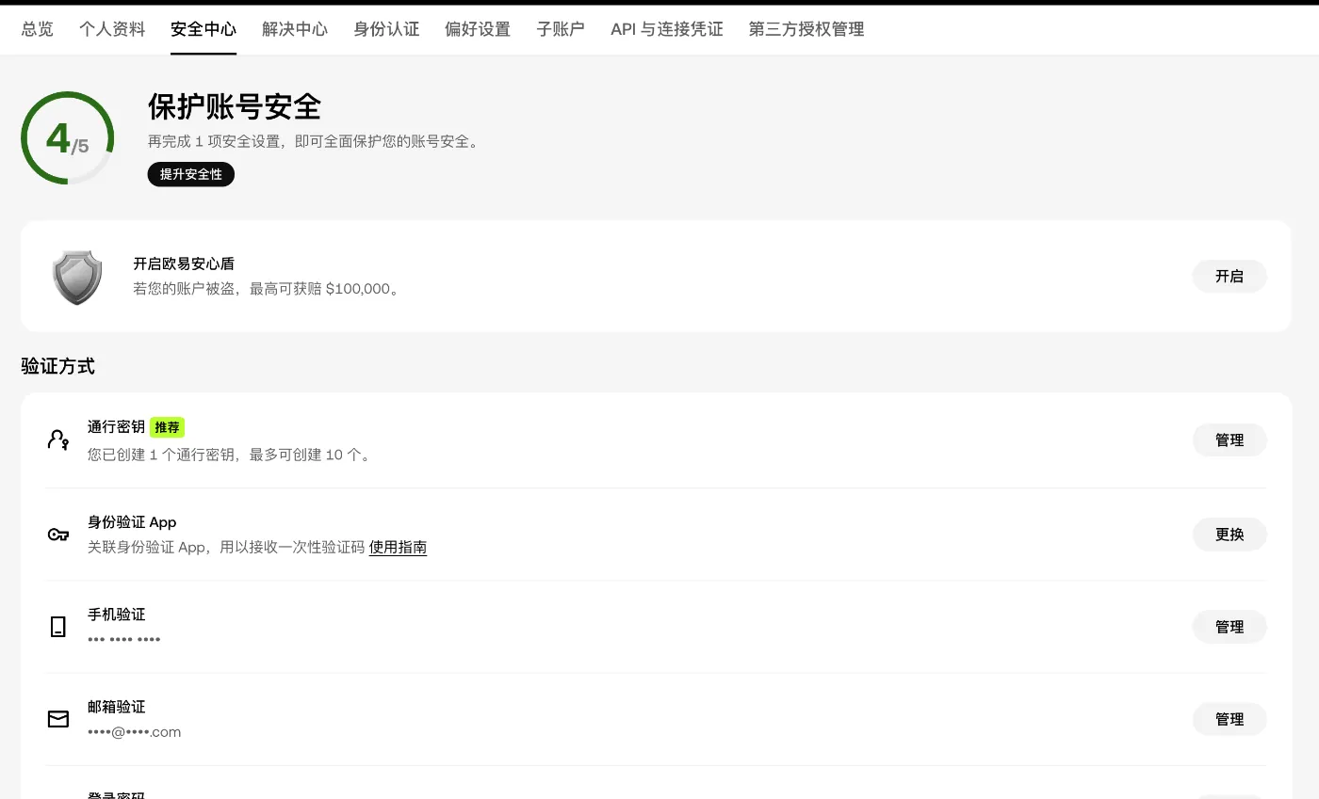This screenshot has width=1319, height=799.
Task: Open the 子账户 tab
Action: [x=561, y=29]
